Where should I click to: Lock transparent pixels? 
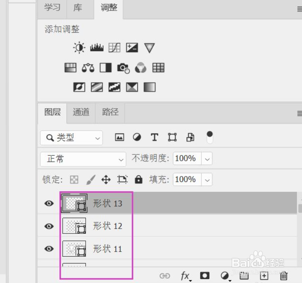(74, 180)
